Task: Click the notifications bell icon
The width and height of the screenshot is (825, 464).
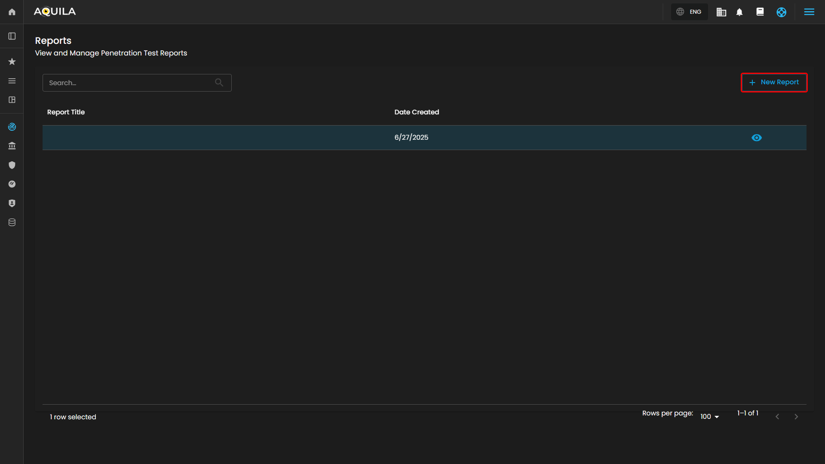Action: 739,12
